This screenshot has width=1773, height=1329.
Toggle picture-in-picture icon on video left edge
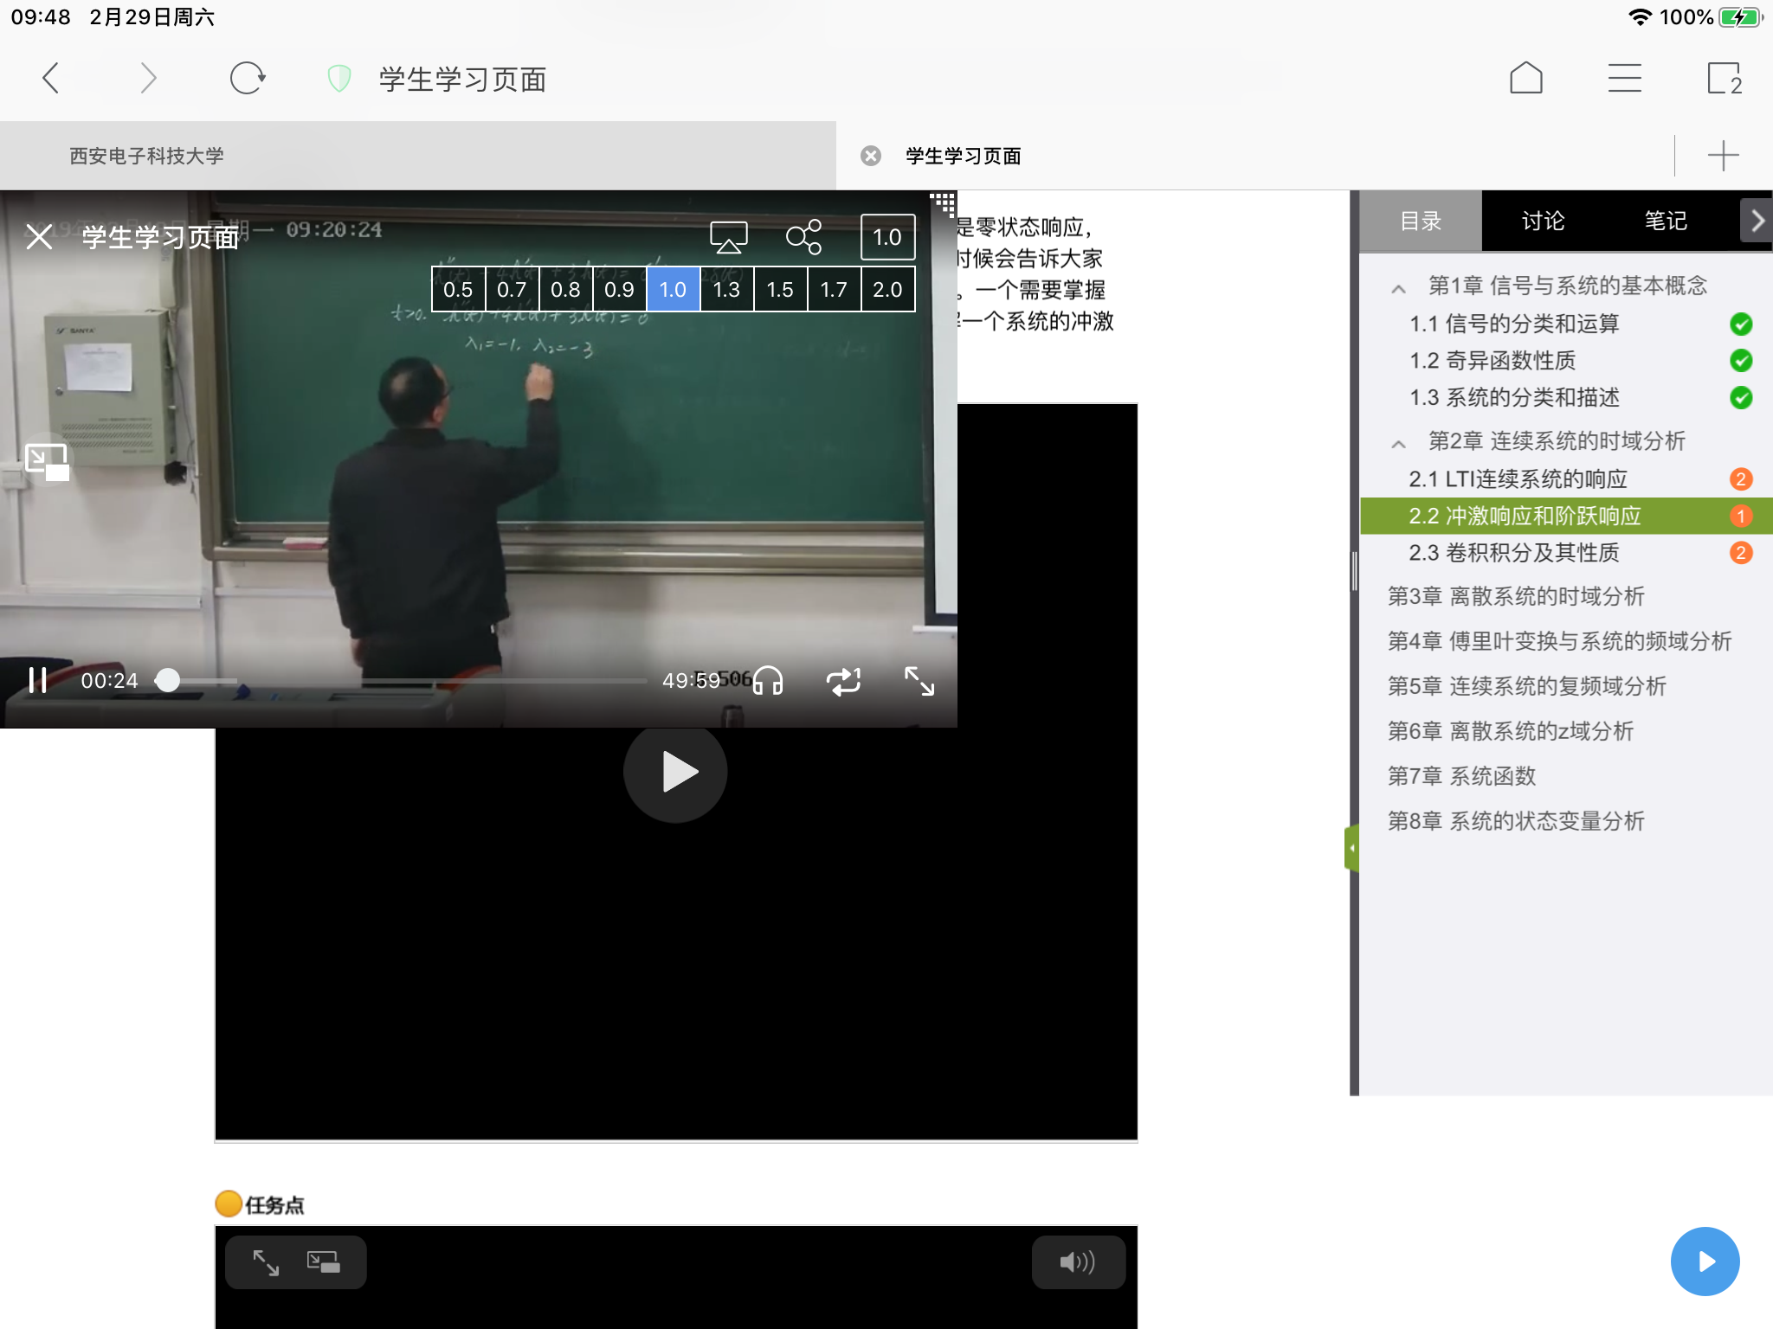click(47, 461)
